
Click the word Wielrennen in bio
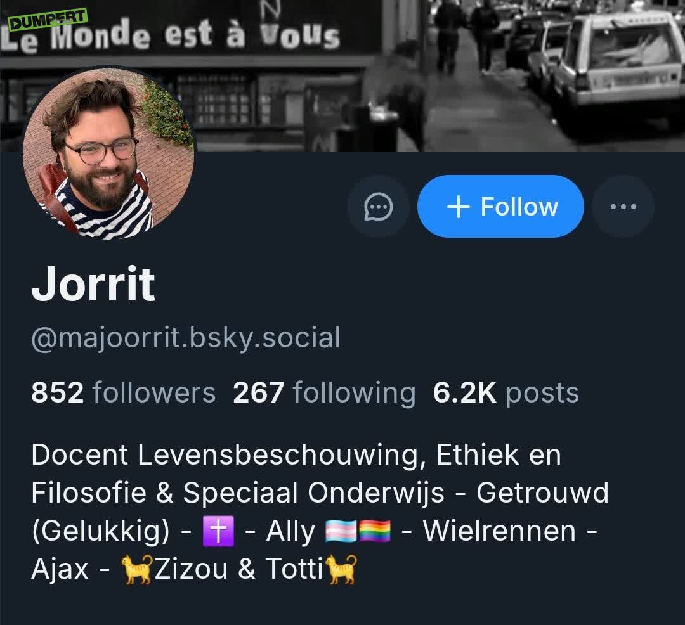click(x=499, y=531)
